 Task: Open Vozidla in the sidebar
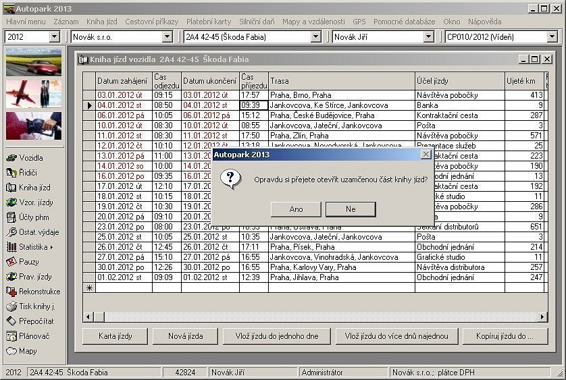pos(31,158)
